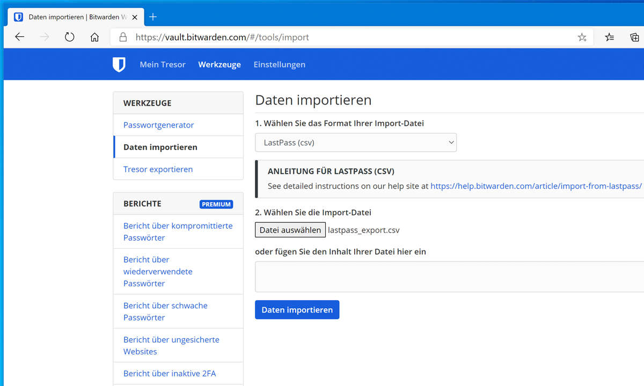Click the Daten importieren page heading
Viewport: 644px width, 386px height.
click(x=313, y=100)
